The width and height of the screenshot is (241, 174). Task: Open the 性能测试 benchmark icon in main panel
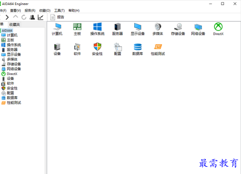point(158,49)
